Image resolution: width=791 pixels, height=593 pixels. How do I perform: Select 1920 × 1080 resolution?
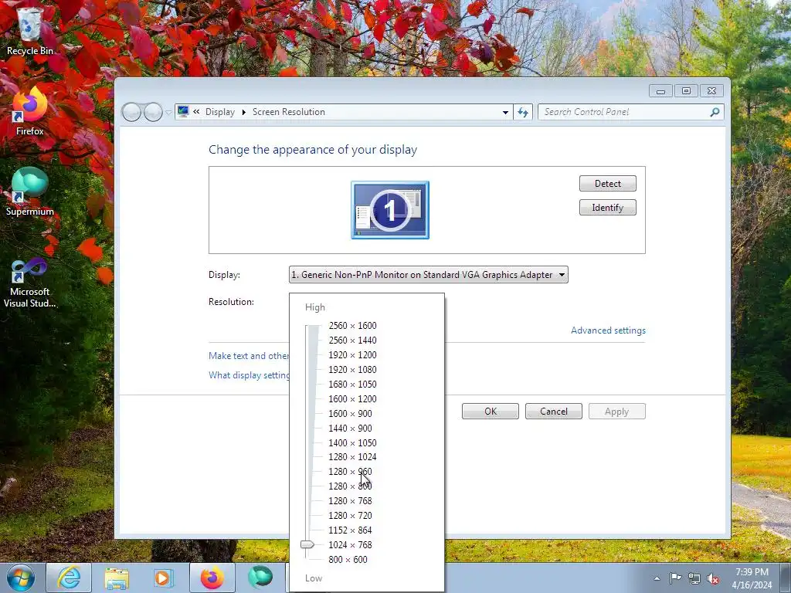[352, 370]
